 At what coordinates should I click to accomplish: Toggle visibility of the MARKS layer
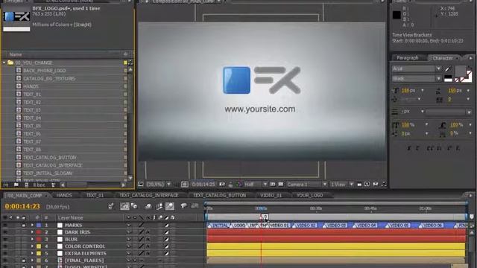pyautogui.click(x=5, y=225)
